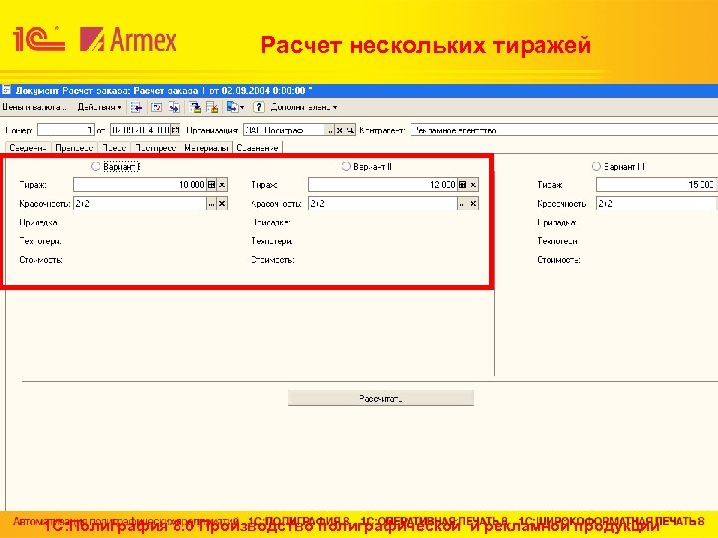Screen dimensions: 718x538
Task: Switch to the Сведения tab
Action: 28,148
